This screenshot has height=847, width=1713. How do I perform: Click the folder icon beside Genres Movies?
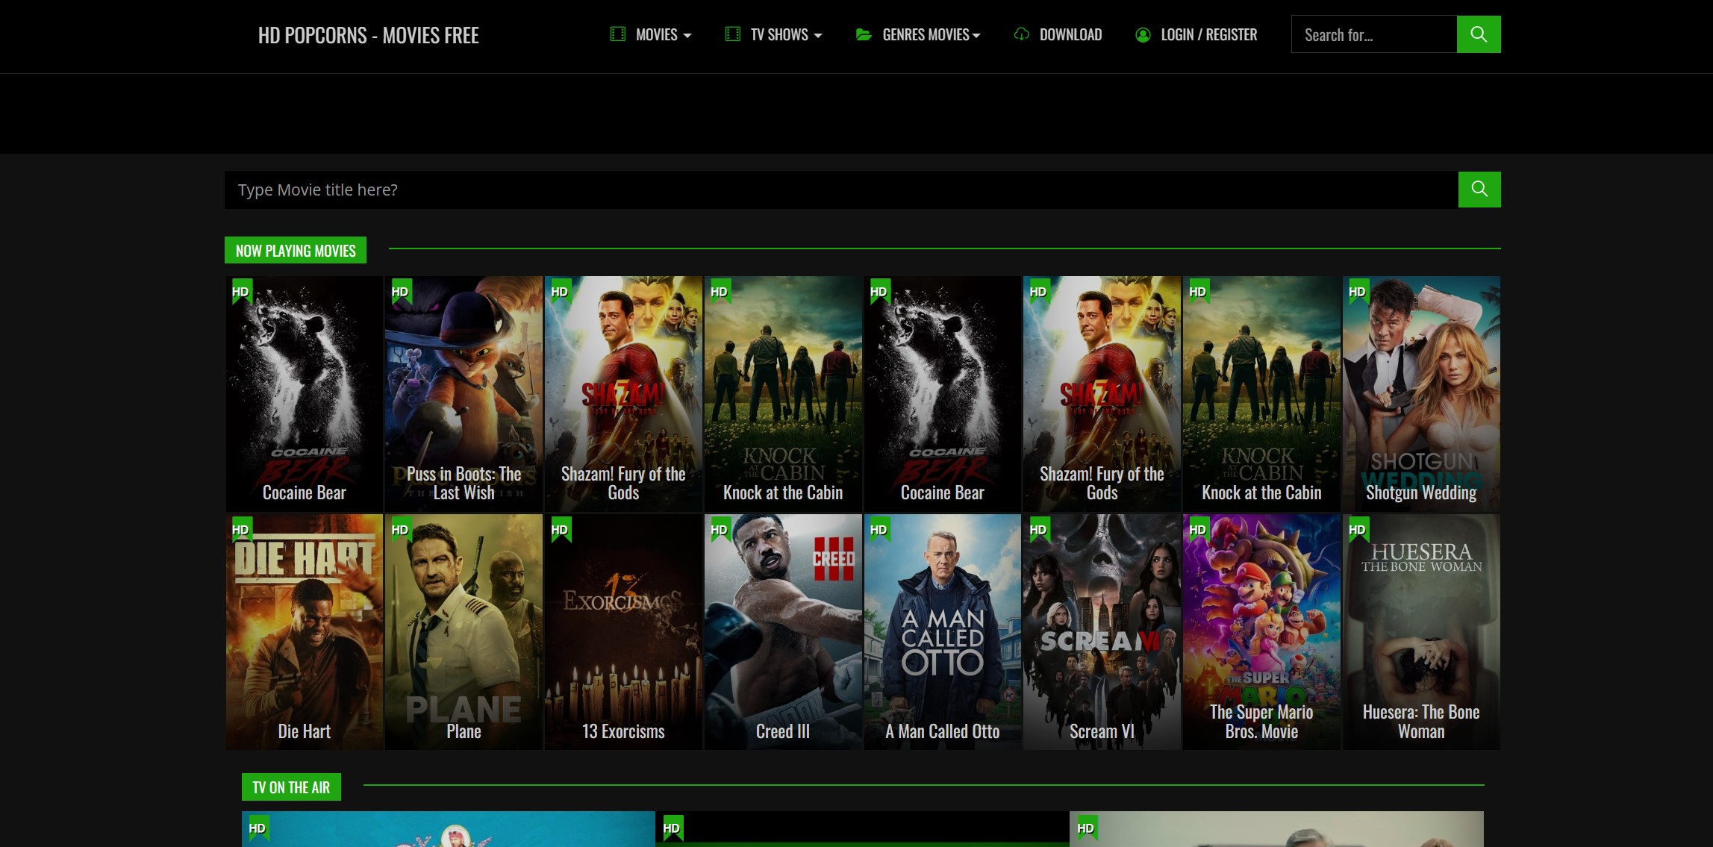[x=864, y=34]
